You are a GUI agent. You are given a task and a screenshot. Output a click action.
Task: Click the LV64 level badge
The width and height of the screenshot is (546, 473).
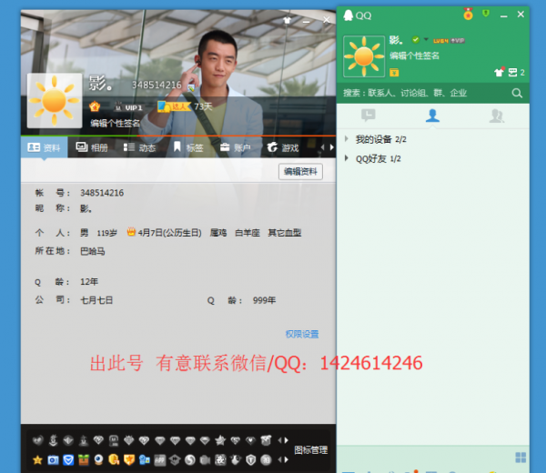pyautogui.click(x=440, y=41)
